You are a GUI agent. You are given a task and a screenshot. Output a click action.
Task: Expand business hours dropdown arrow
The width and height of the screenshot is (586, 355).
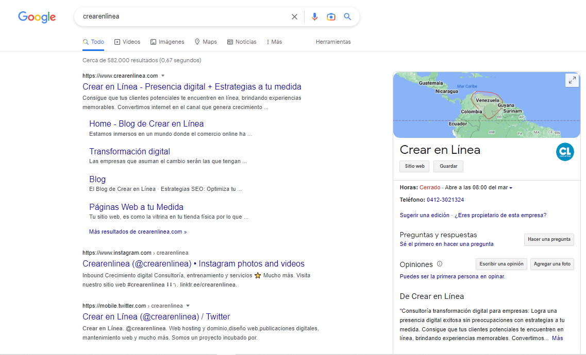coord(511,188)
